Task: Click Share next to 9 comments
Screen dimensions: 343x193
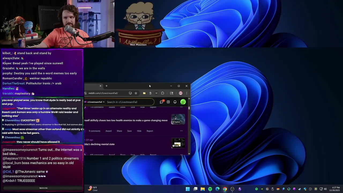Action: (x=119, y=131)
